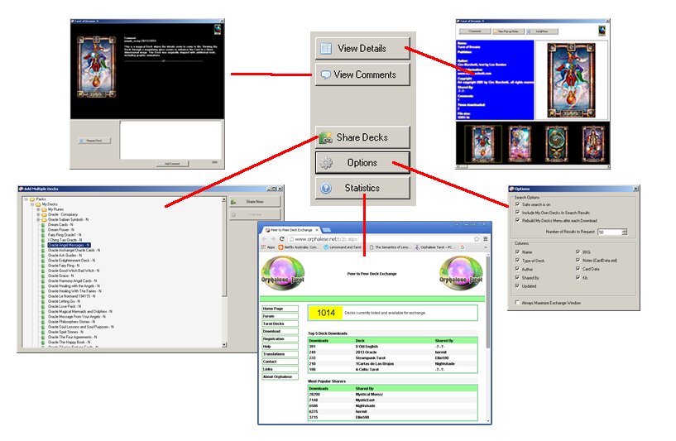
Task: Click the table icon on View Details
Action: pos(326,49)
